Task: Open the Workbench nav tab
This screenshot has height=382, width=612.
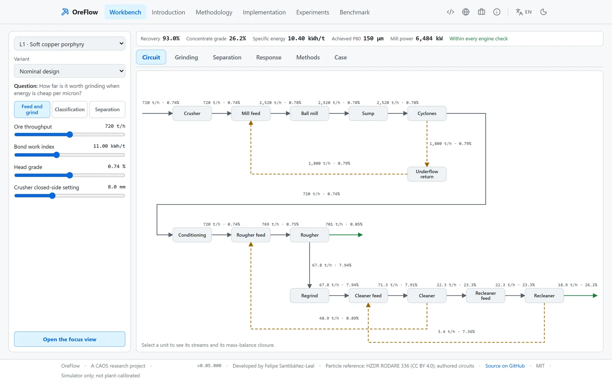Action: pyautogui.click(x=125, y=12)
